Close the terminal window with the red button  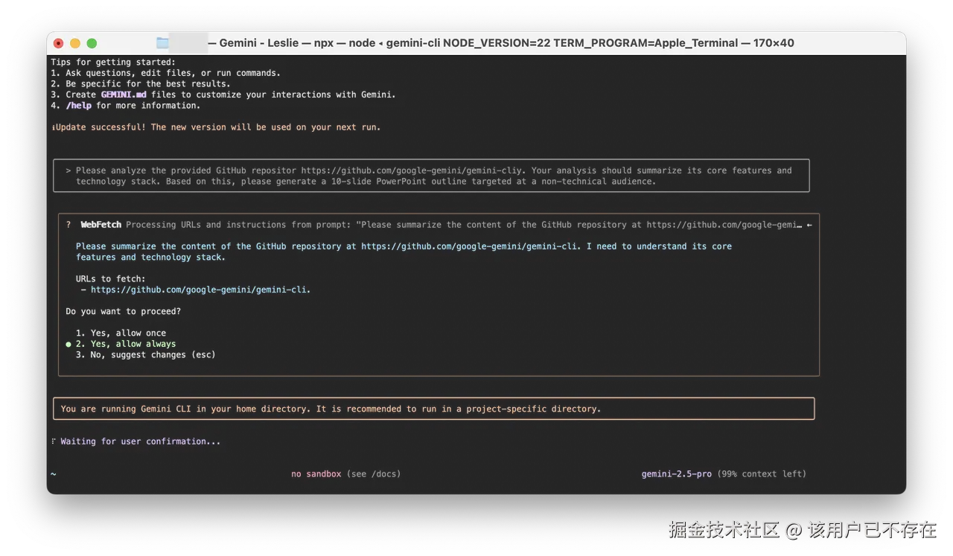(59, 43)
